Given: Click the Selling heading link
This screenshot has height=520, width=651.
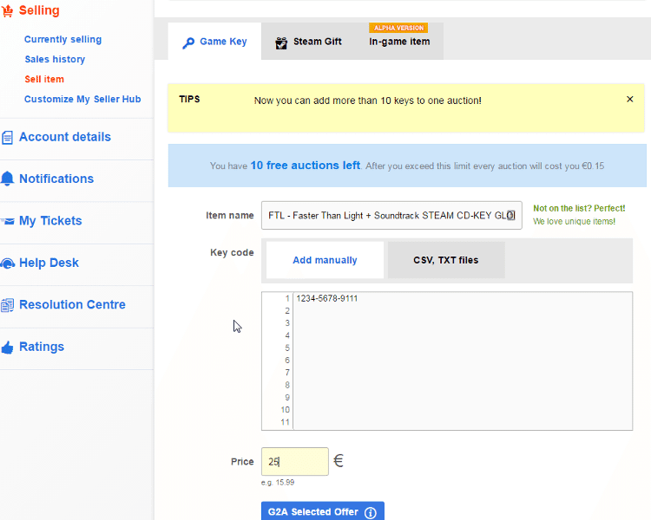Looking at the screenshot, I should 39,10.
